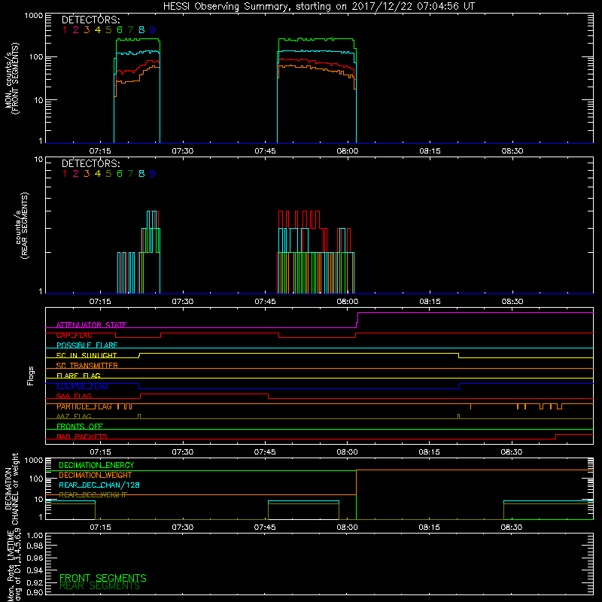Click the 0.98 tick label on livetime axis
Image resolution: width=602 pixels, height=602 pixels.
[35, 546]
